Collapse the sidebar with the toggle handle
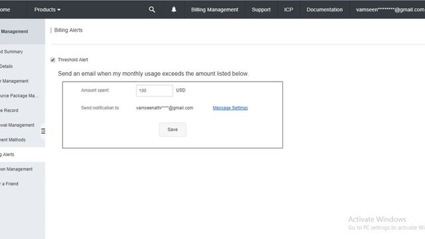This screenshot has height=239, width=425. (x=43, y=131)
